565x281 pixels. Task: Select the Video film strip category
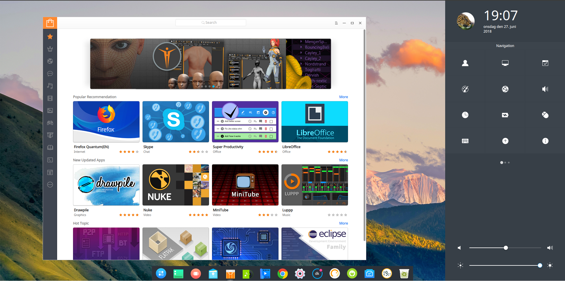click(x=50, y=98)
